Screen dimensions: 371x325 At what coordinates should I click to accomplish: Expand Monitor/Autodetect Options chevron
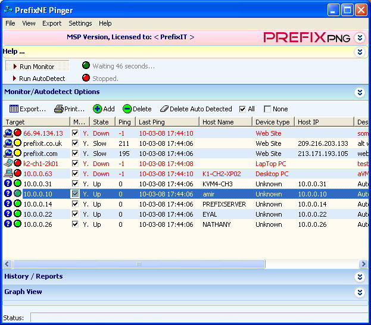tap(360, 92)
